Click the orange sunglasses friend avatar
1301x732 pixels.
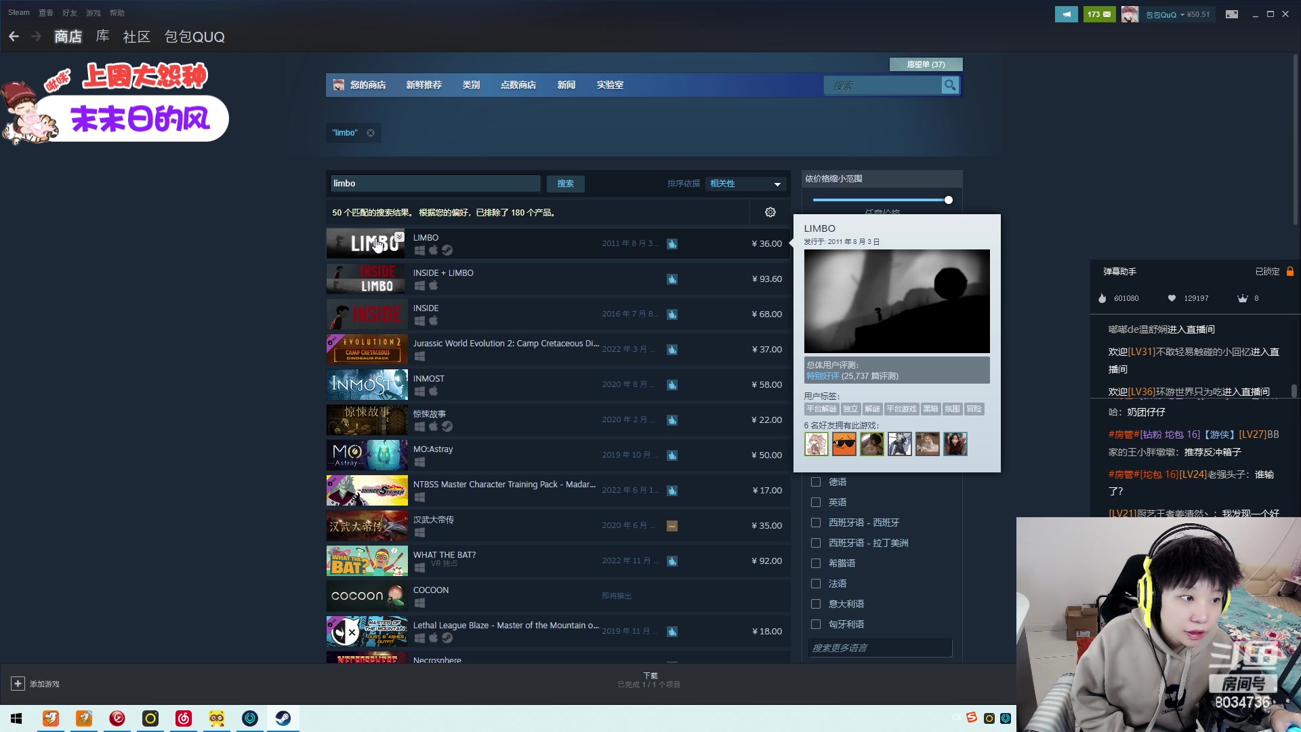point(844,445)
